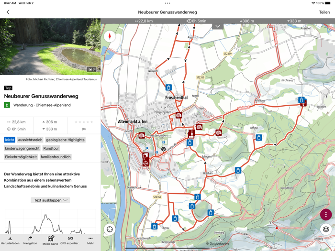Tap the fossil marker in Hepfengraben
The width and height of the screenshot is (335, 251).
pos(179,115)
